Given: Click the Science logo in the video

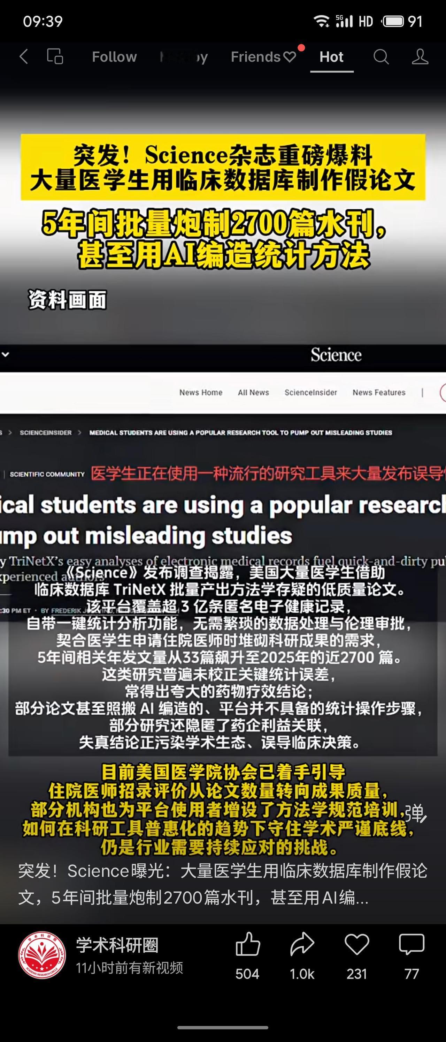Looking at the screenshot, I should 336,355.
